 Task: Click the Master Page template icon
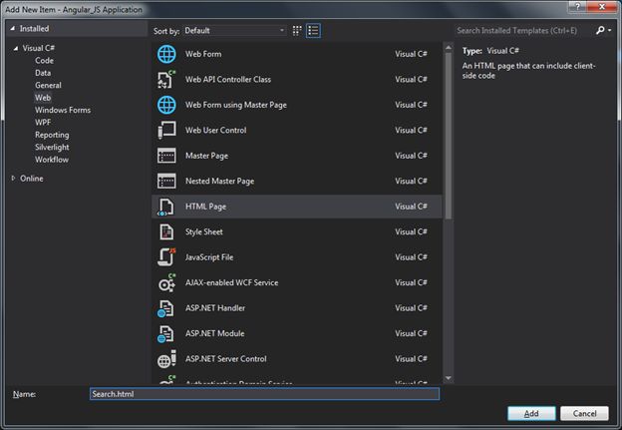(x=166, y=156)
